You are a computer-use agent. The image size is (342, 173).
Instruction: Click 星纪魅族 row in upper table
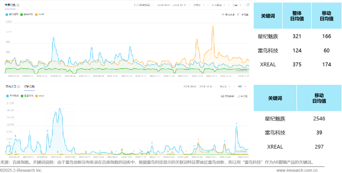[297, 36]
